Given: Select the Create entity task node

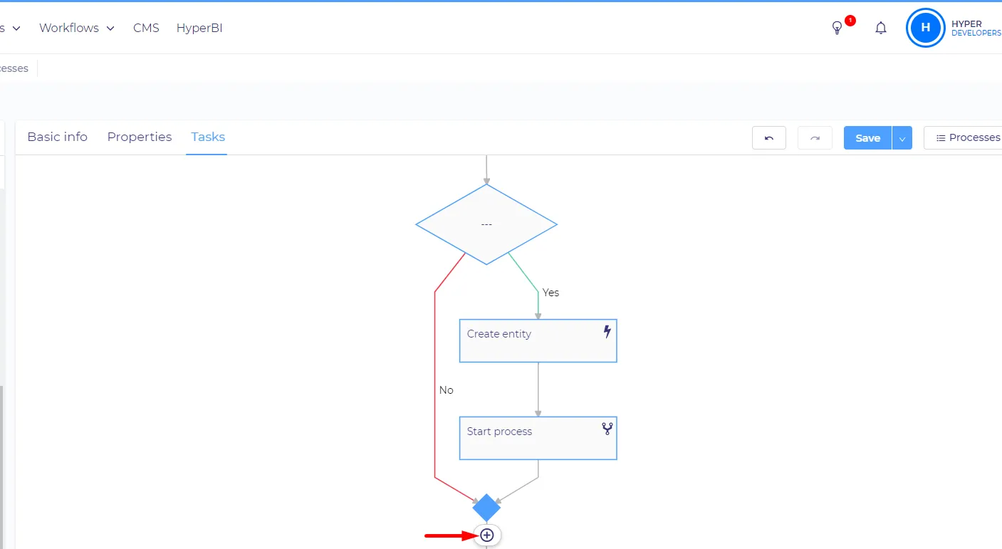Looking at the screenshot, I should 538,341.
